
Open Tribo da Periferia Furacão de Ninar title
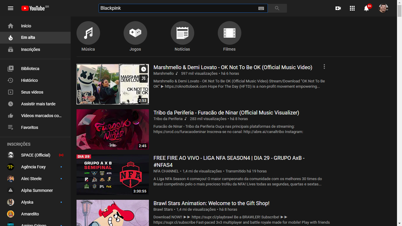coord(226,113)
